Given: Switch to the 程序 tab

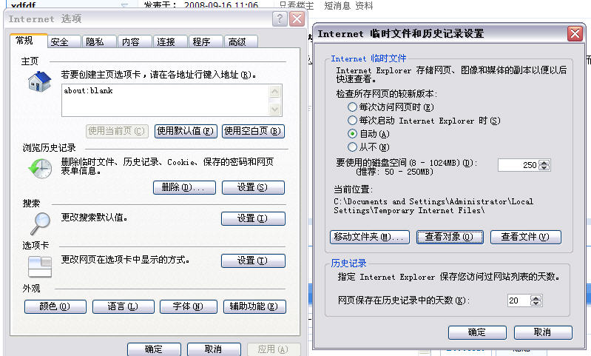Looking at the screenshot, I should click(206, 42).
